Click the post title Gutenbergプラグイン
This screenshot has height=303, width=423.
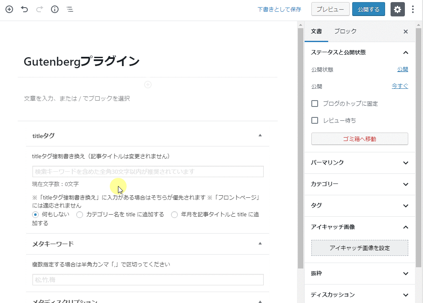[x=81, y=61]
